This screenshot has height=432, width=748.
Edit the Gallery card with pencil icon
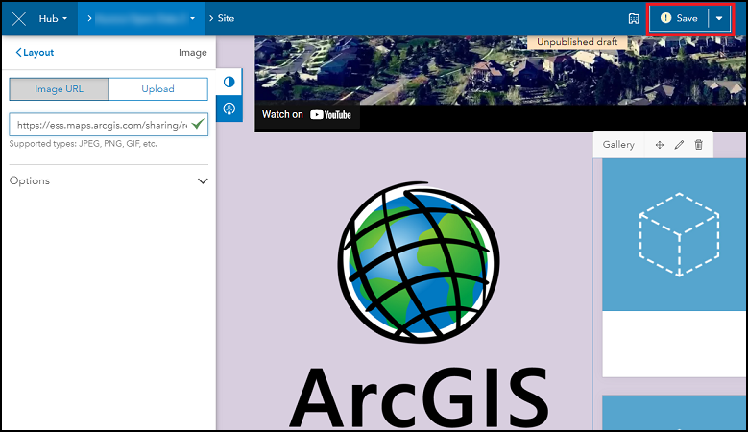coord(679,145)
